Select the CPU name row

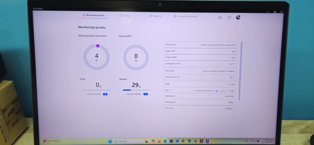click(x=200, y=71)
